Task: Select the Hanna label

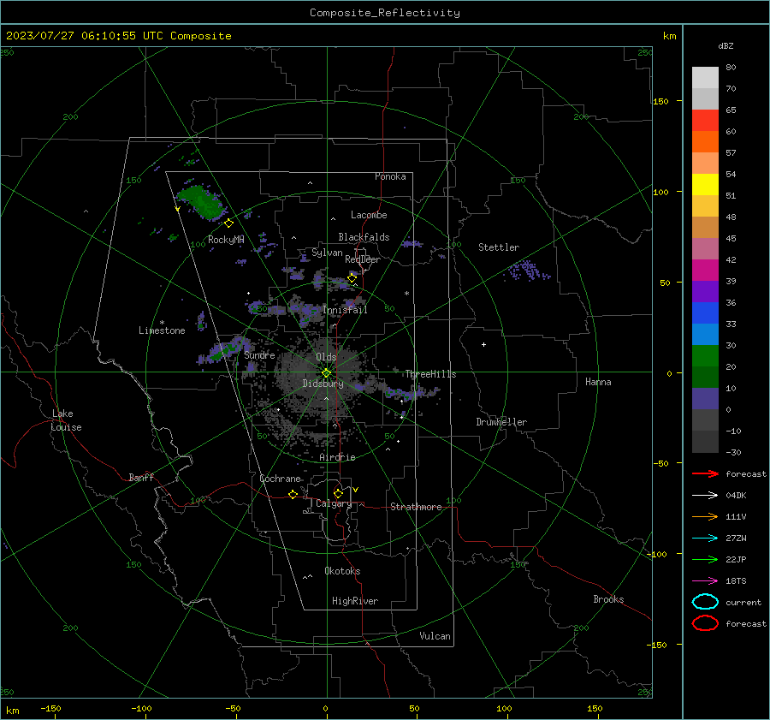Action: 598,382
